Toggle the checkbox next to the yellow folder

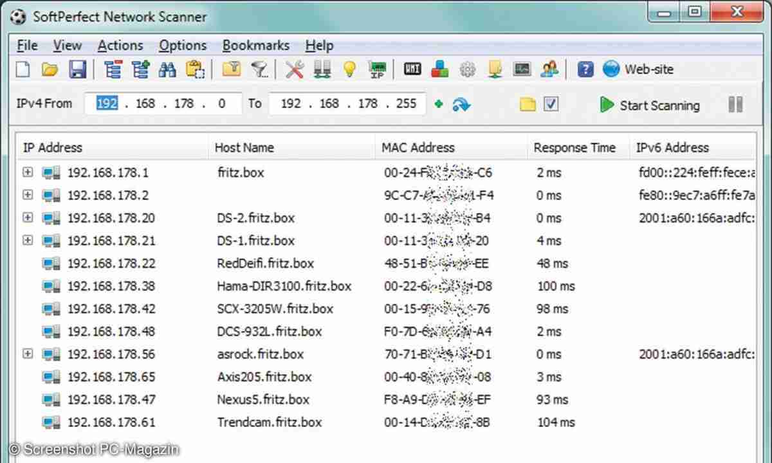click(551, 104)
